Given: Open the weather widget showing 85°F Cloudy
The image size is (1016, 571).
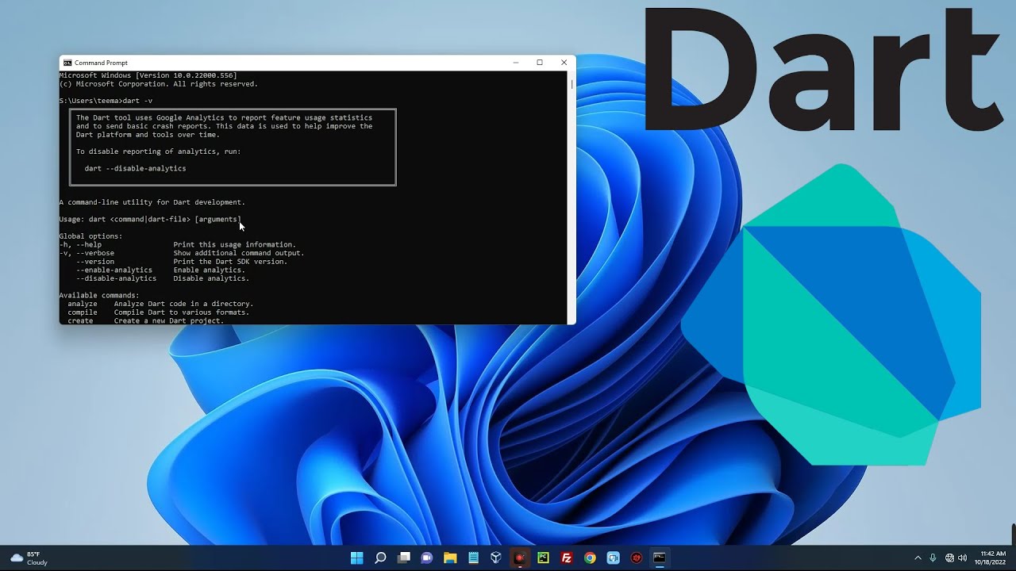Looking at the screenshot, I should pyautogui.click(x=29, y=558).
